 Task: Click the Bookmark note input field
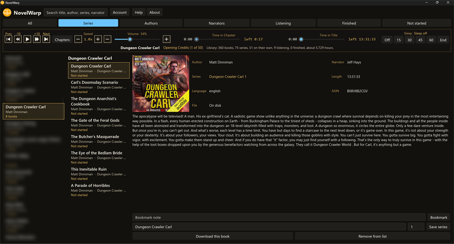(x=279, y=218)
